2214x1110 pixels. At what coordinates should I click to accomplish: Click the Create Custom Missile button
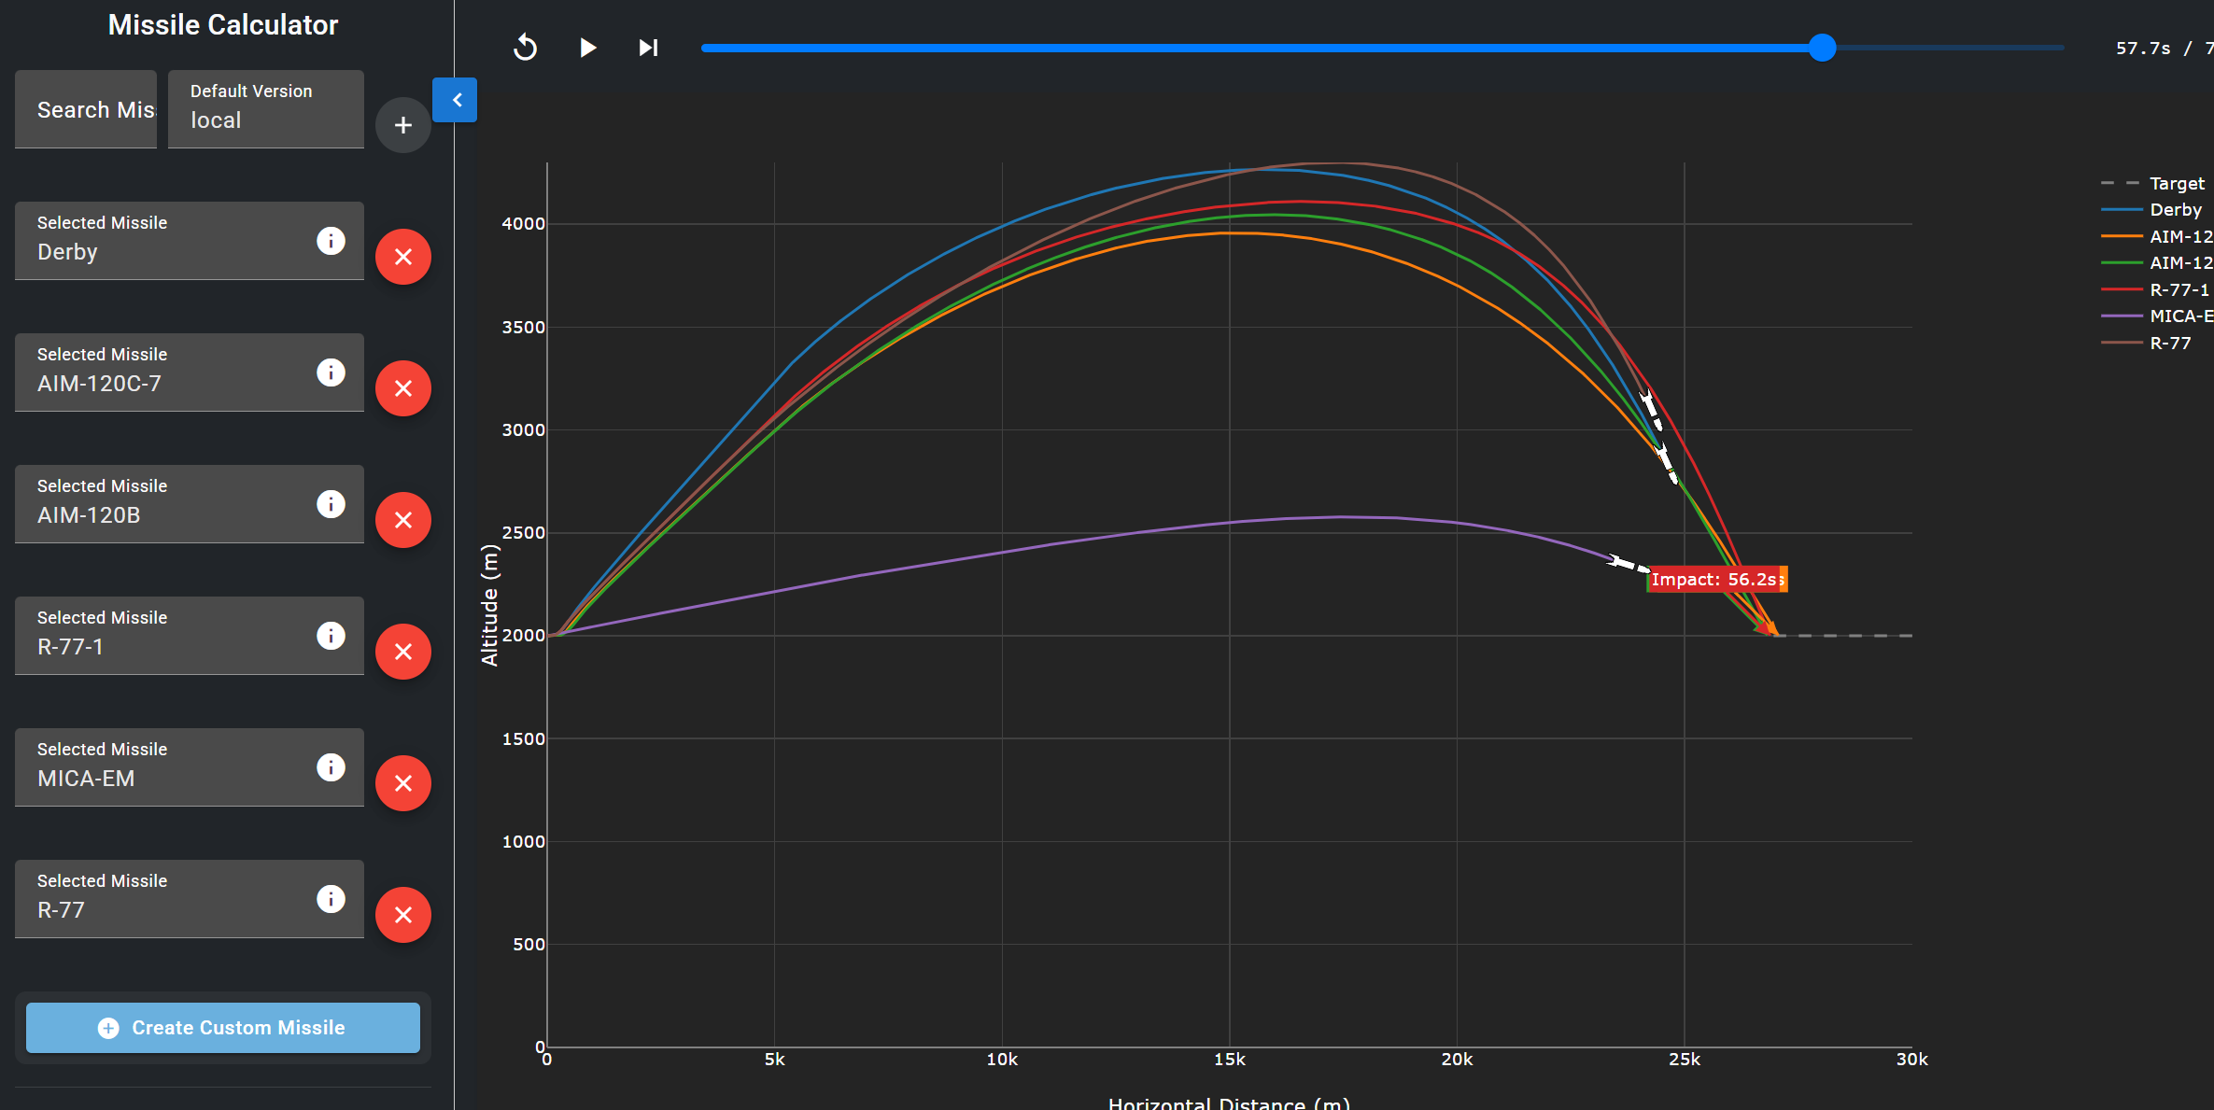click(x=223, y=1028)
